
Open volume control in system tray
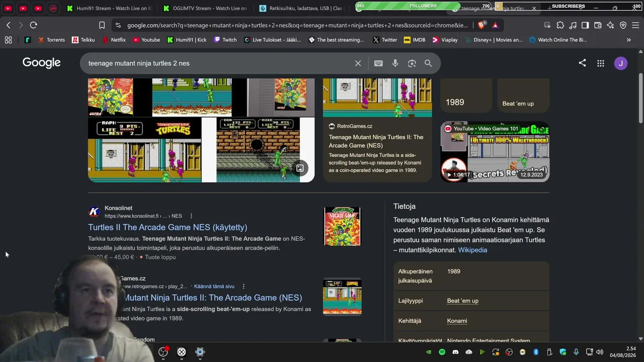[599, 352]
